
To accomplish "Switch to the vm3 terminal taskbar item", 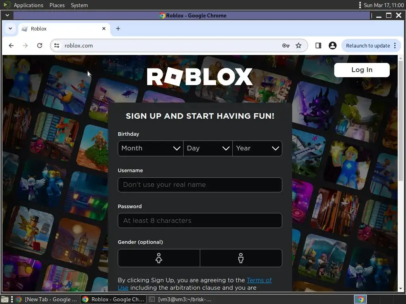I will pyautogui.click(x=180, y=299).
